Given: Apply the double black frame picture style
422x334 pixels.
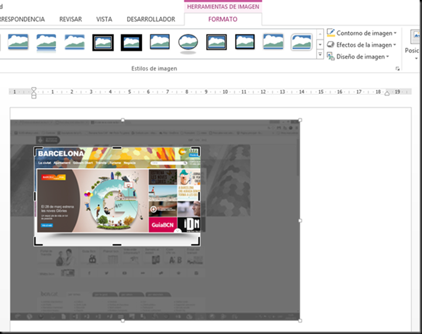Looking at the screenshot, I should tap(103, 43).
